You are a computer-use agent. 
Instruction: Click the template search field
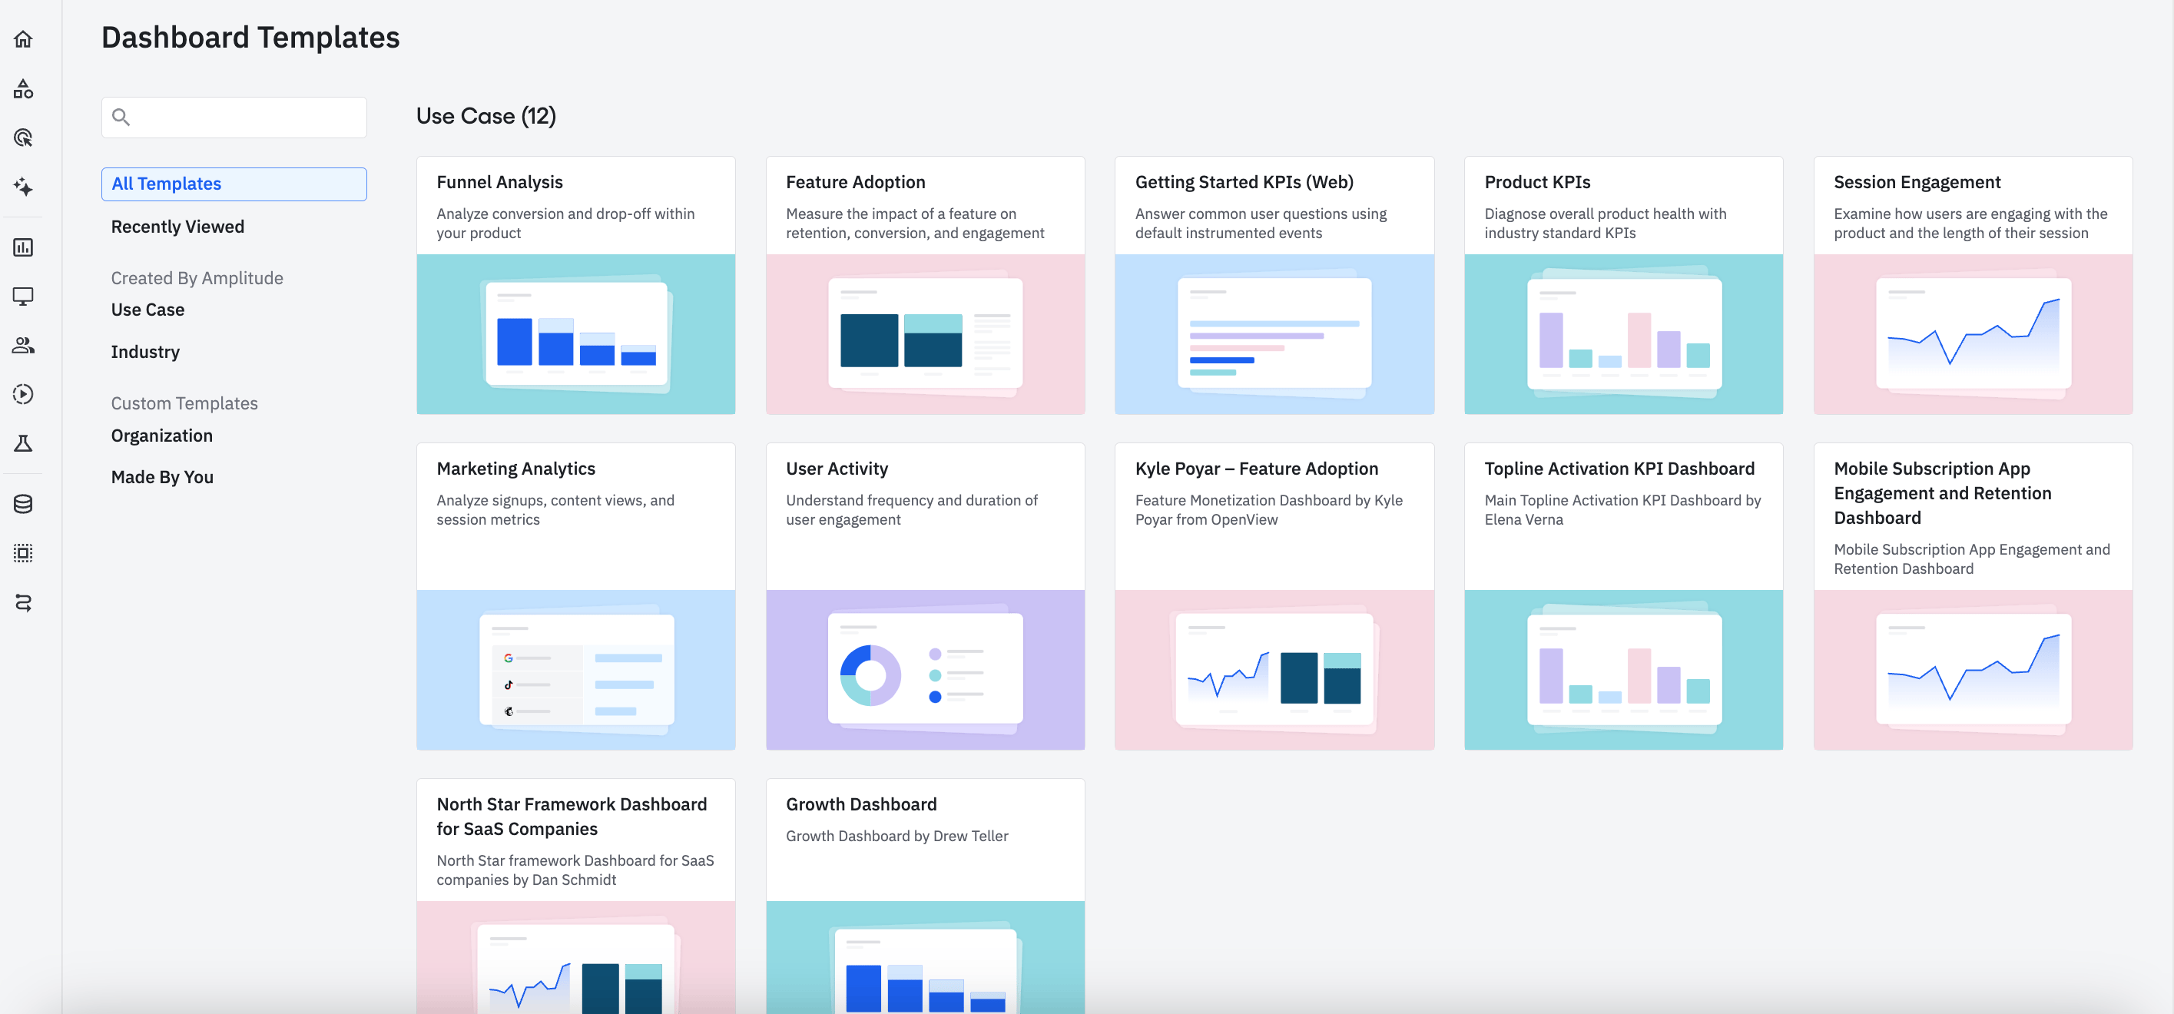(x=245, y=118)
